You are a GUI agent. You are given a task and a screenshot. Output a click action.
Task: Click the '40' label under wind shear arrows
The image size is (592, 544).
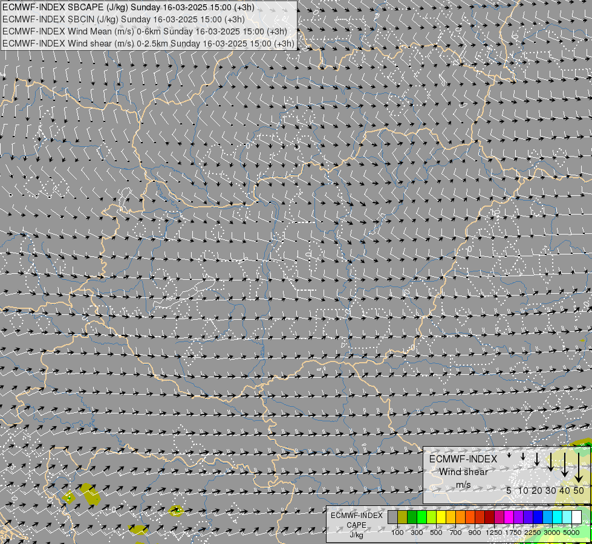tap(564, 490)
